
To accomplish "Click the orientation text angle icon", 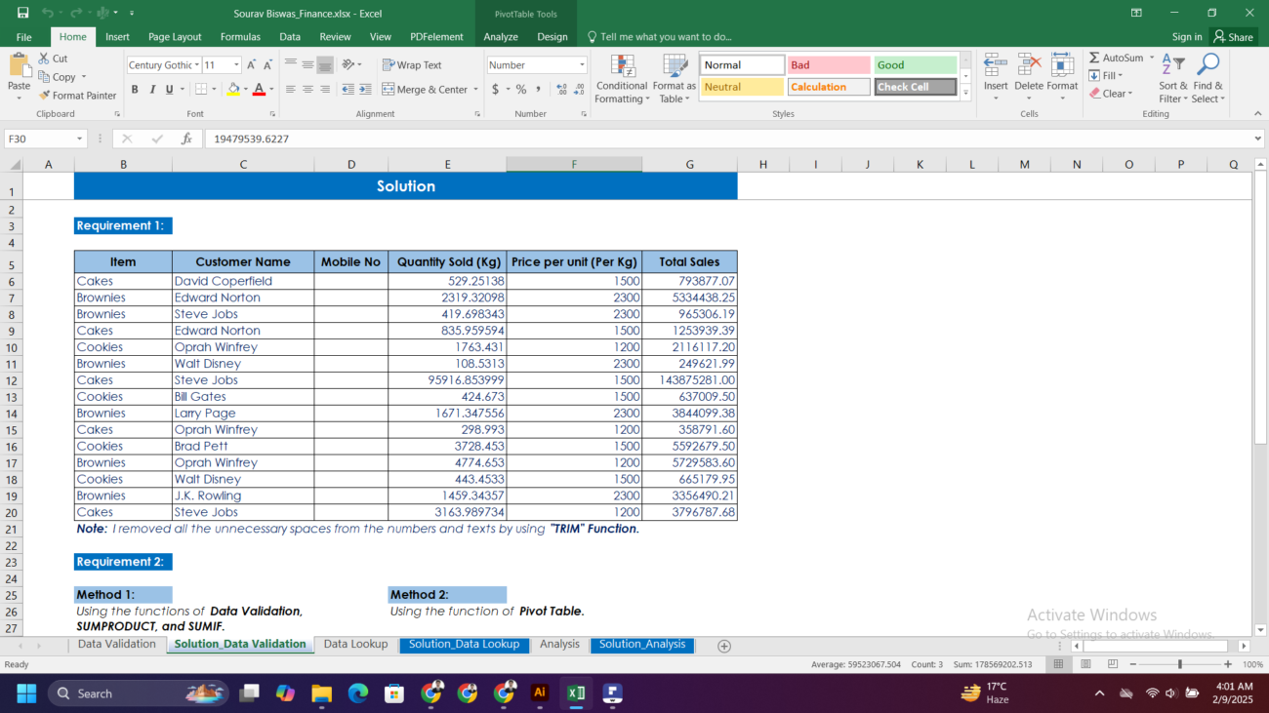I will [349, 65].
